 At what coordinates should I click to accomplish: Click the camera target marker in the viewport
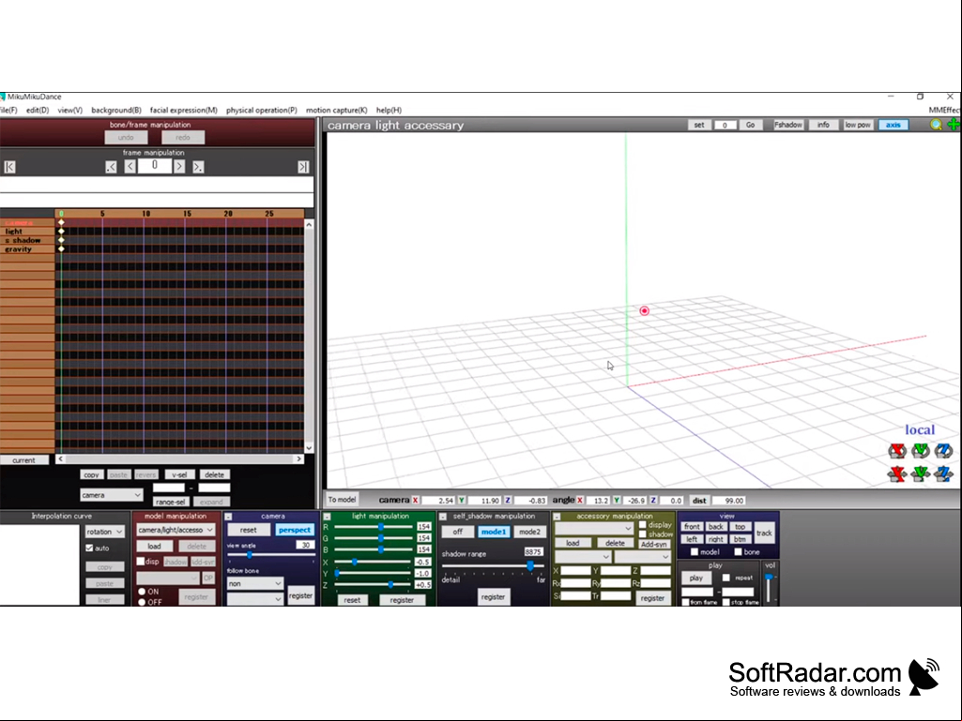pos(644,311)
